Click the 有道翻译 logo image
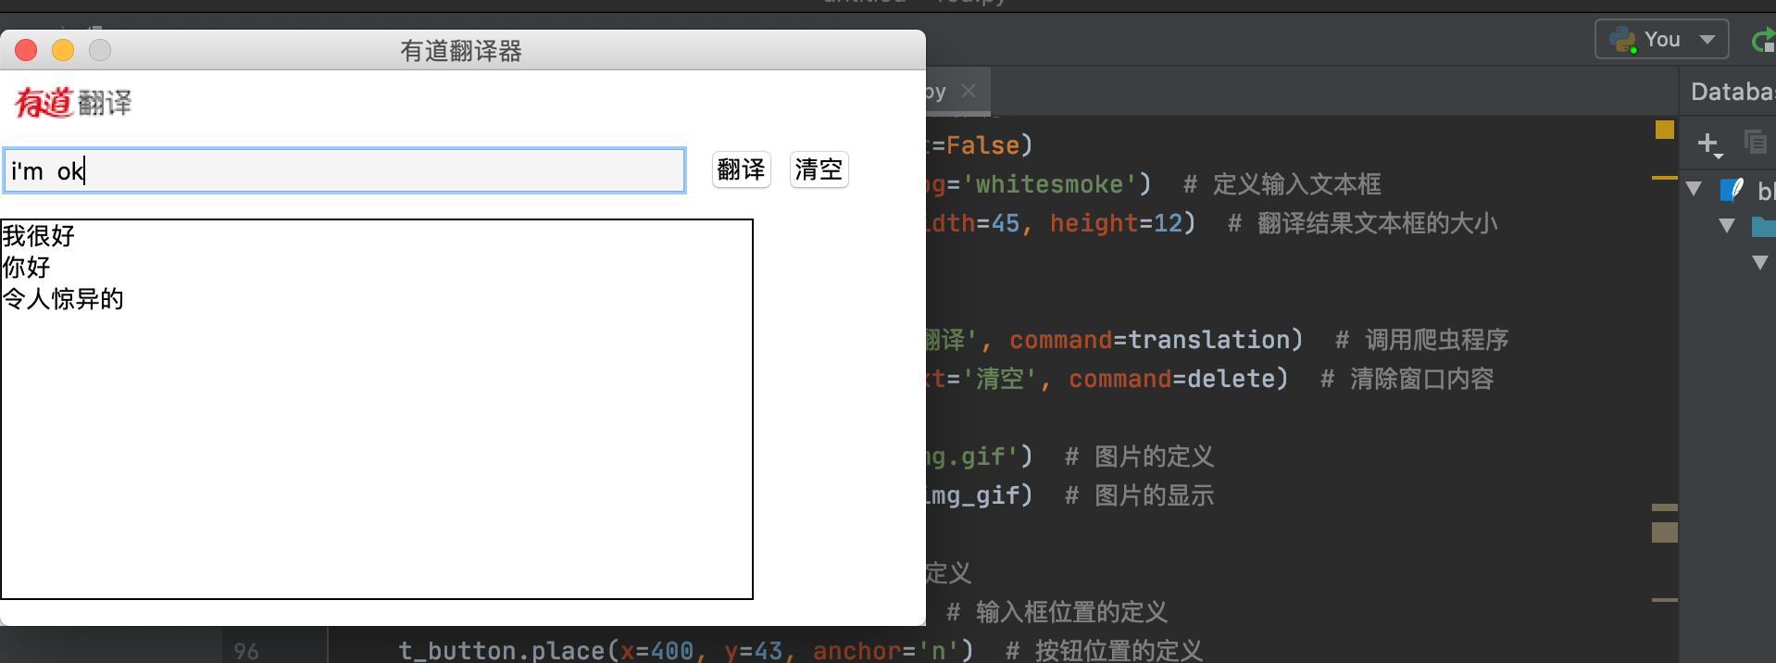This screenshot has width=1776, height=663. 74,102
